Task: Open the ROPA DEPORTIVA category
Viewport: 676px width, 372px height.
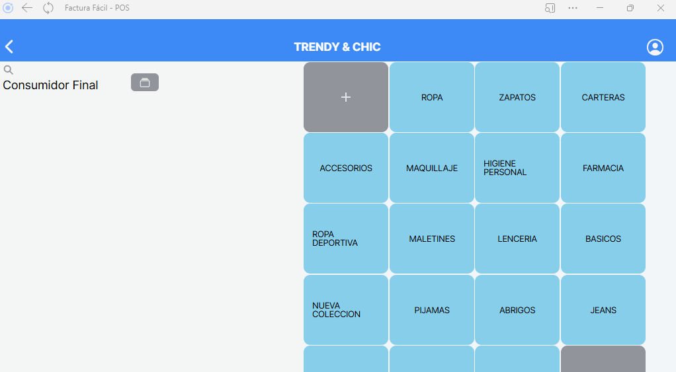Action: pos(346,239)
